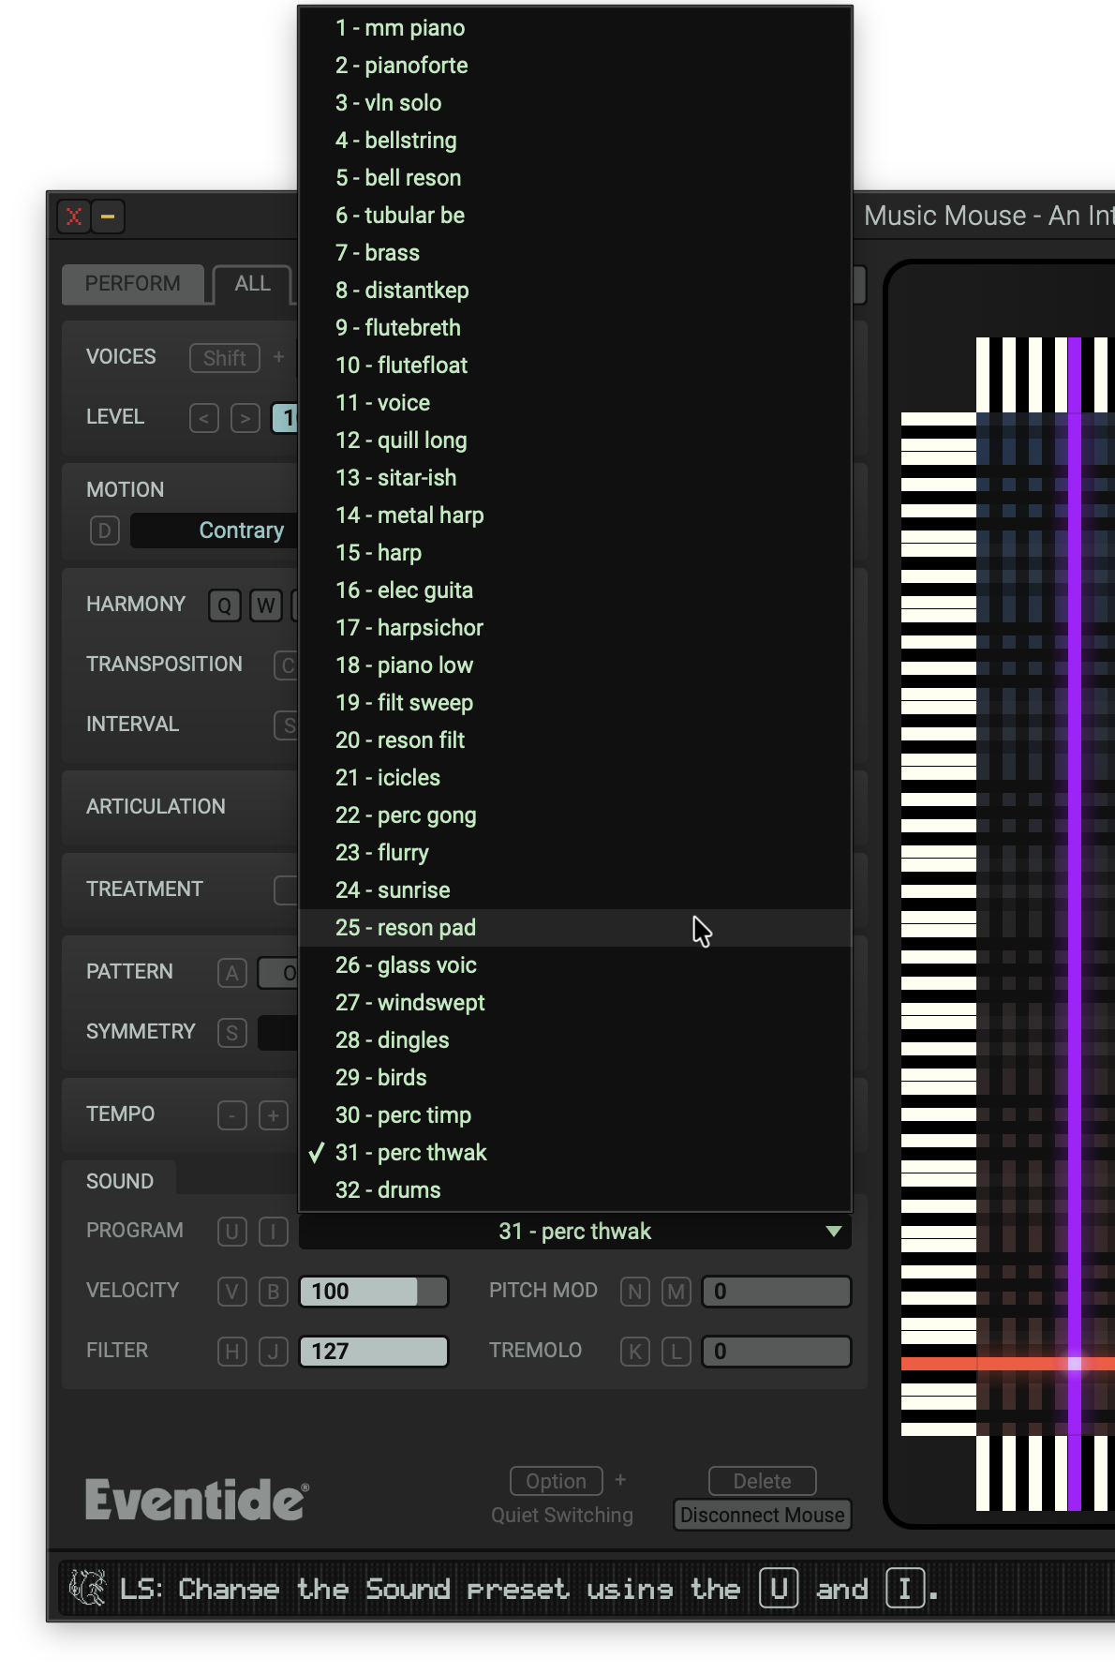
Task: Click the I key icon beside PROGRAM
Action: tap(273, 1231)
